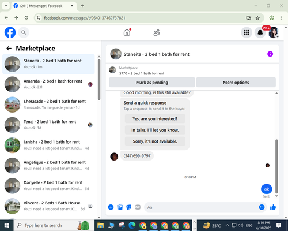The height and width of the screenshot is (231, 288).
Task: Click the browser forward arrow
Action: [x=16, y=18]
